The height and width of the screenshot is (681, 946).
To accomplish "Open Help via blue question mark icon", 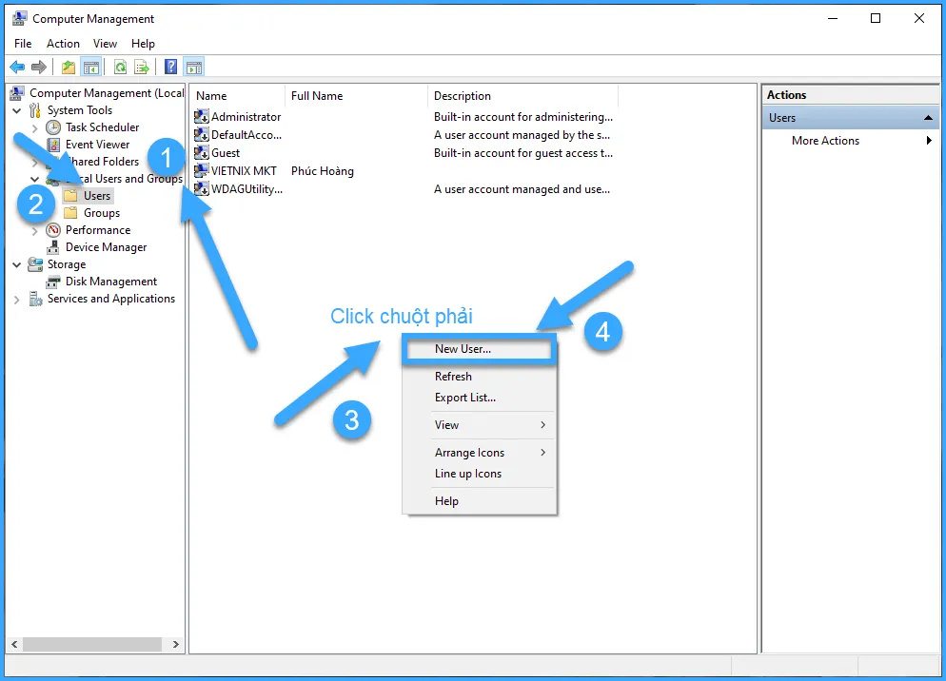I will (170, 67).
